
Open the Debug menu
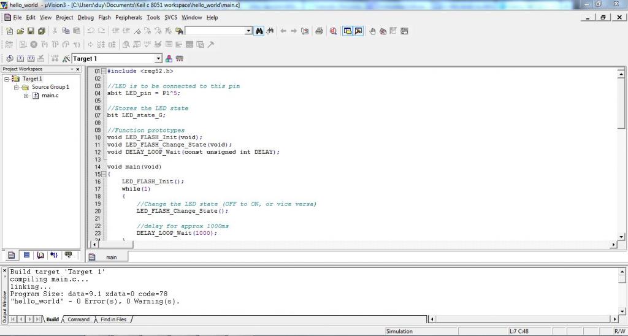point(86,18)
